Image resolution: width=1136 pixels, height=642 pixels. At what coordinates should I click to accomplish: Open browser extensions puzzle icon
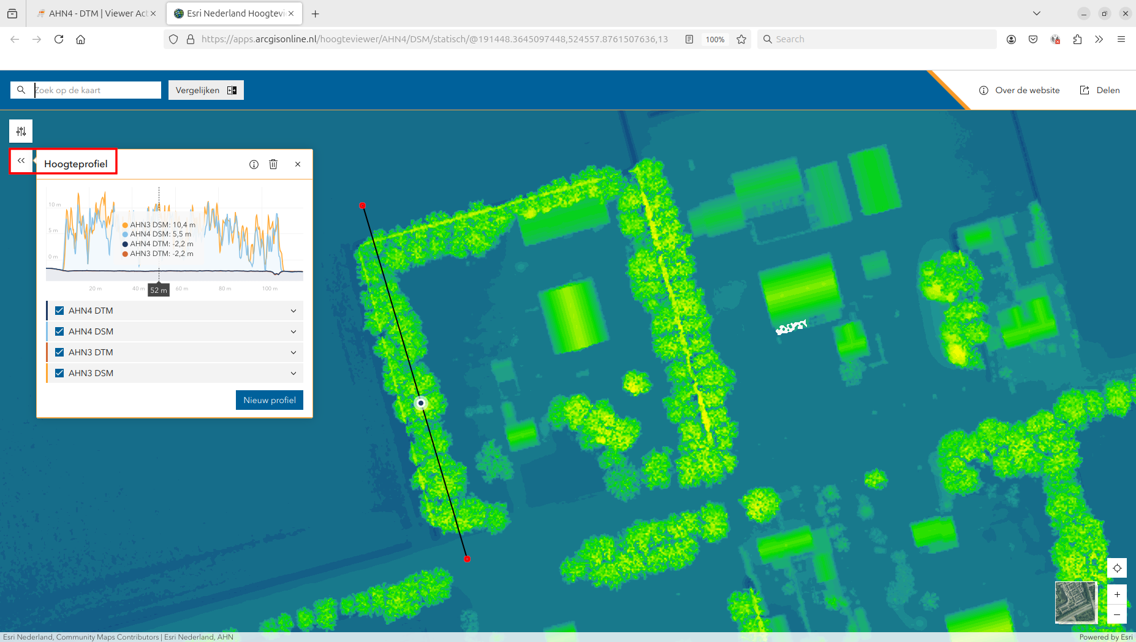click(1077, 39)
